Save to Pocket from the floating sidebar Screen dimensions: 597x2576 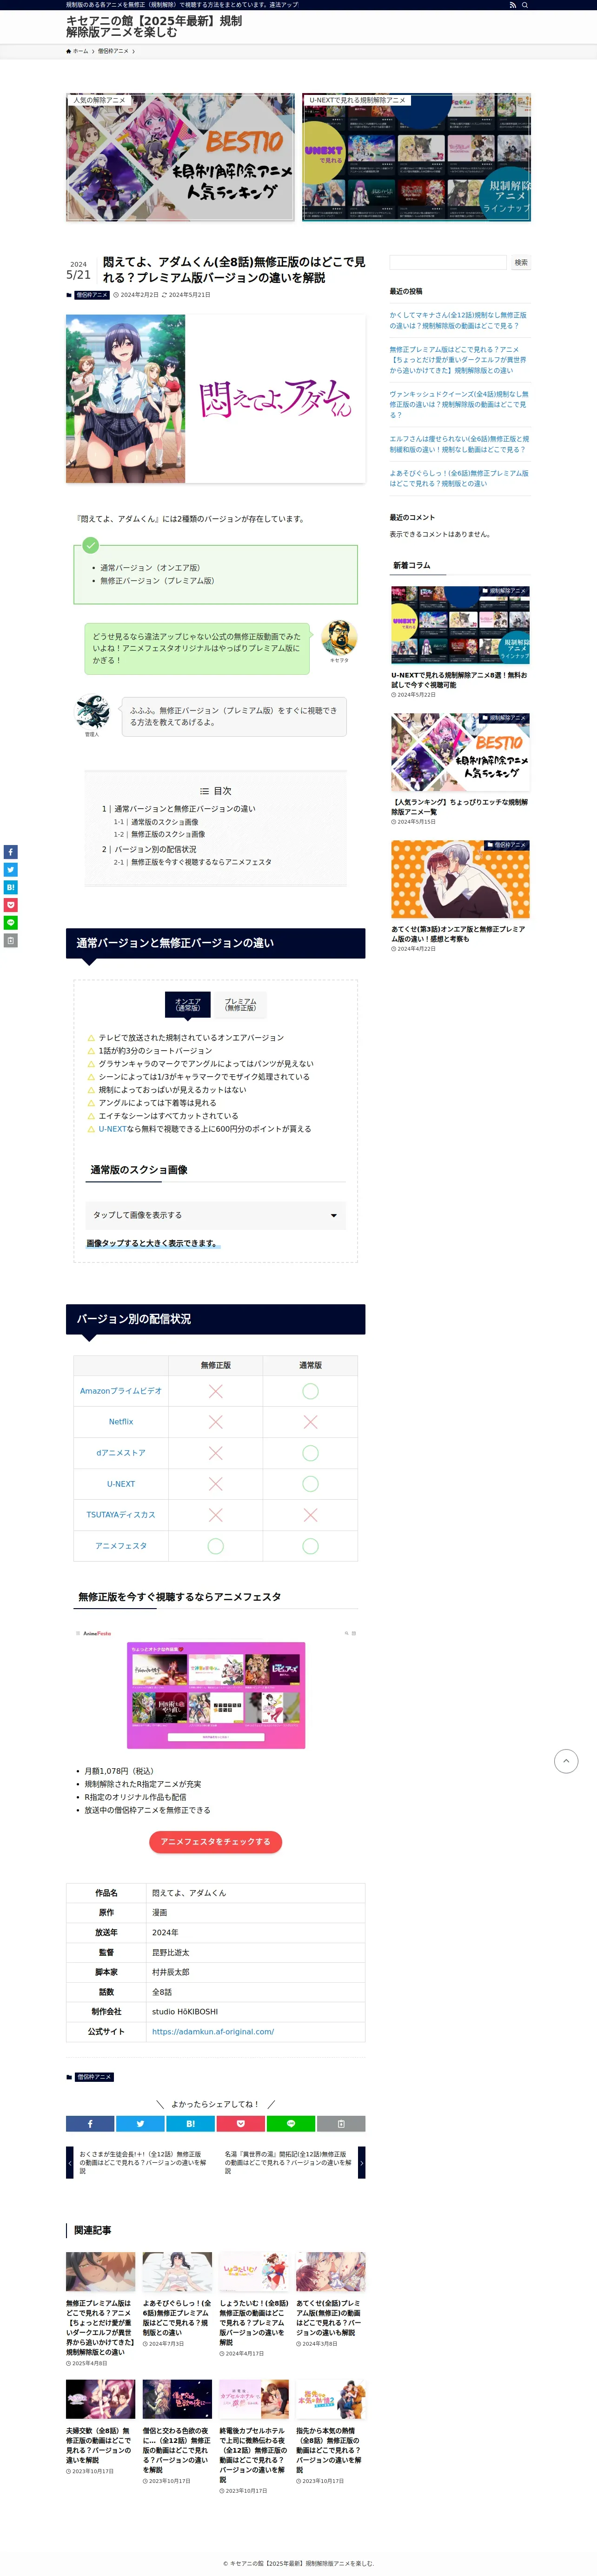[10, 905]
